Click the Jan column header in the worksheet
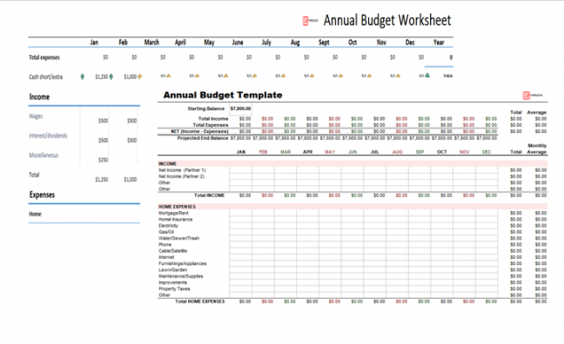 point(94,42)
